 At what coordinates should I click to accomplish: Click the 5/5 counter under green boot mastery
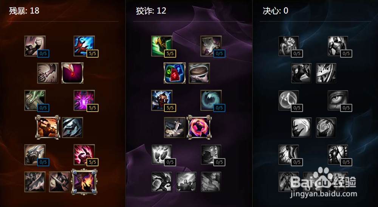[x=170, y=54]
